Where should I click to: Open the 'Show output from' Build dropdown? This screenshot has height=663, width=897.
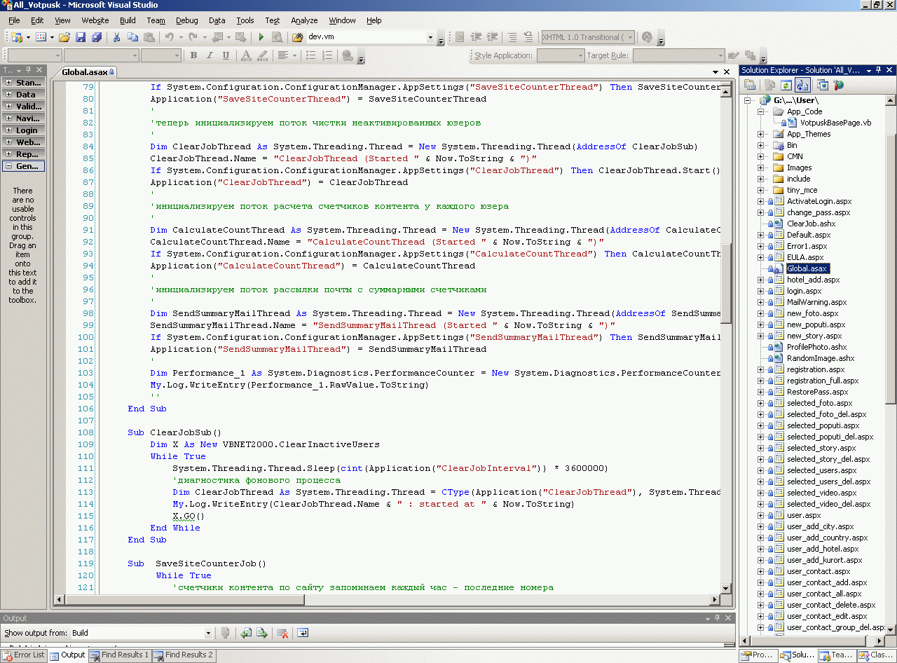coord(208,633)
